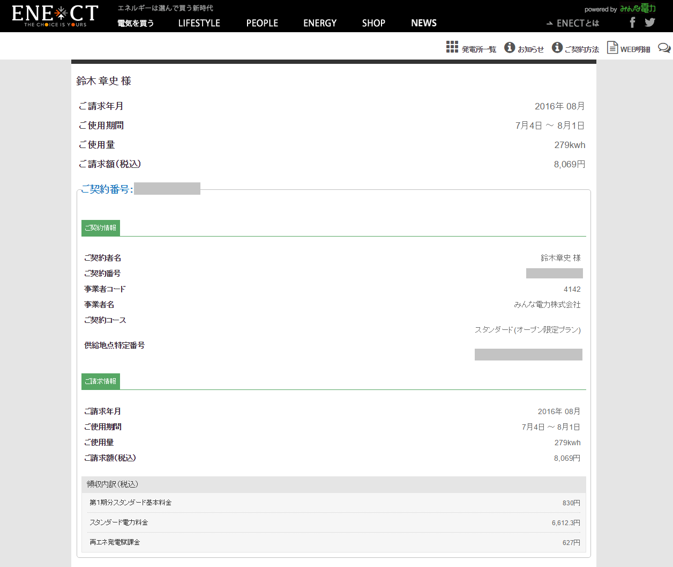Open 発電所一覧 link
Viewport: 673px width, 567px height.
click(x=479, y=49)
